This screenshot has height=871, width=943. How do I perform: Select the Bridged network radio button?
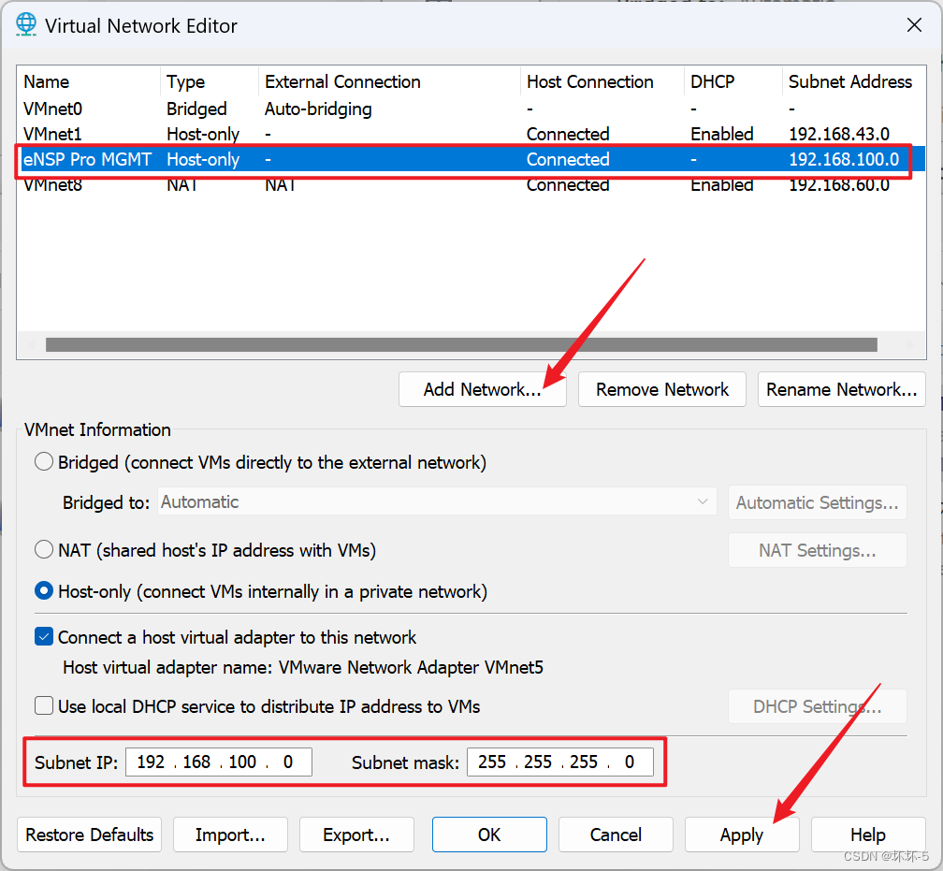(x=43, y=461)
